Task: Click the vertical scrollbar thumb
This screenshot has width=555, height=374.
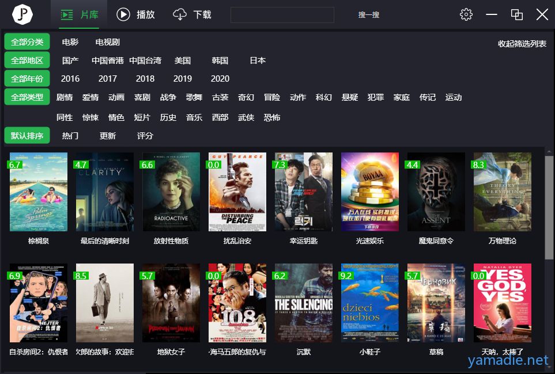Action: point(549,207)
